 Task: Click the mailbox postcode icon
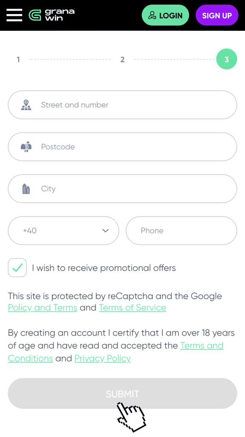[26, 147]
